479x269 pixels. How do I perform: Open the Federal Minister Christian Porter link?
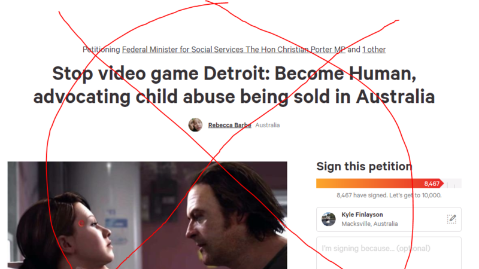pos(234,50)
